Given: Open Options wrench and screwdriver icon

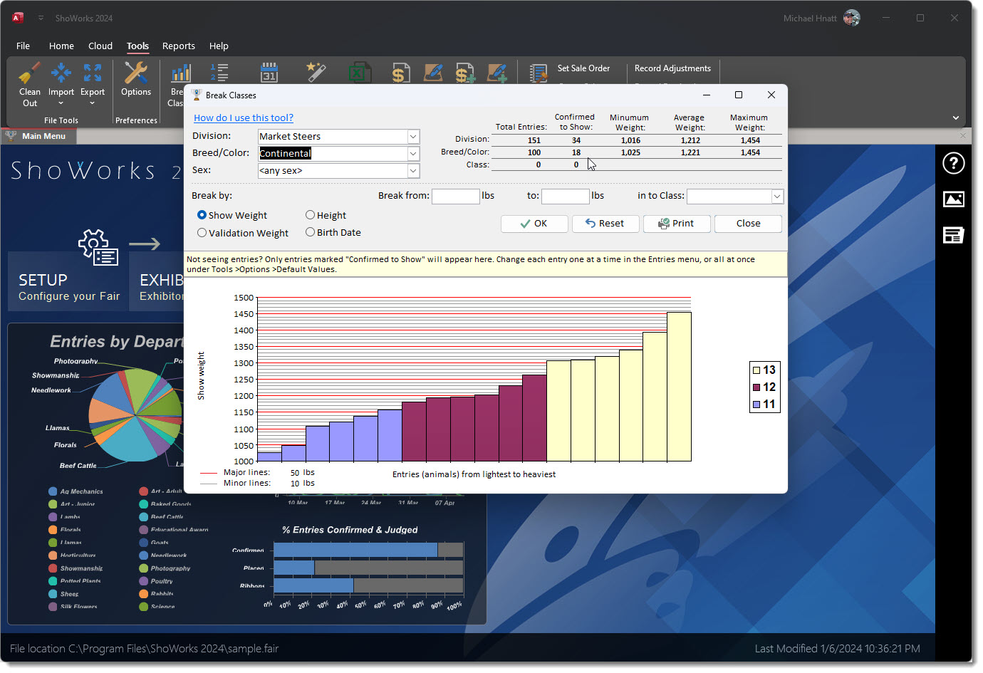Looking at the screenshot, I should (x=136, y=73).
